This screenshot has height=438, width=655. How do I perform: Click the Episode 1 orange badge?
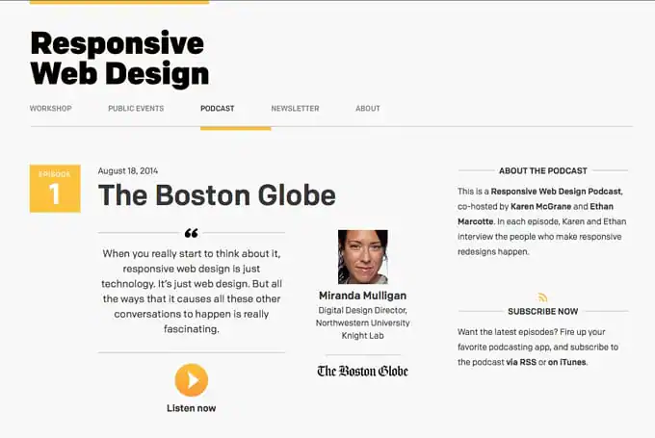(55, 189)
